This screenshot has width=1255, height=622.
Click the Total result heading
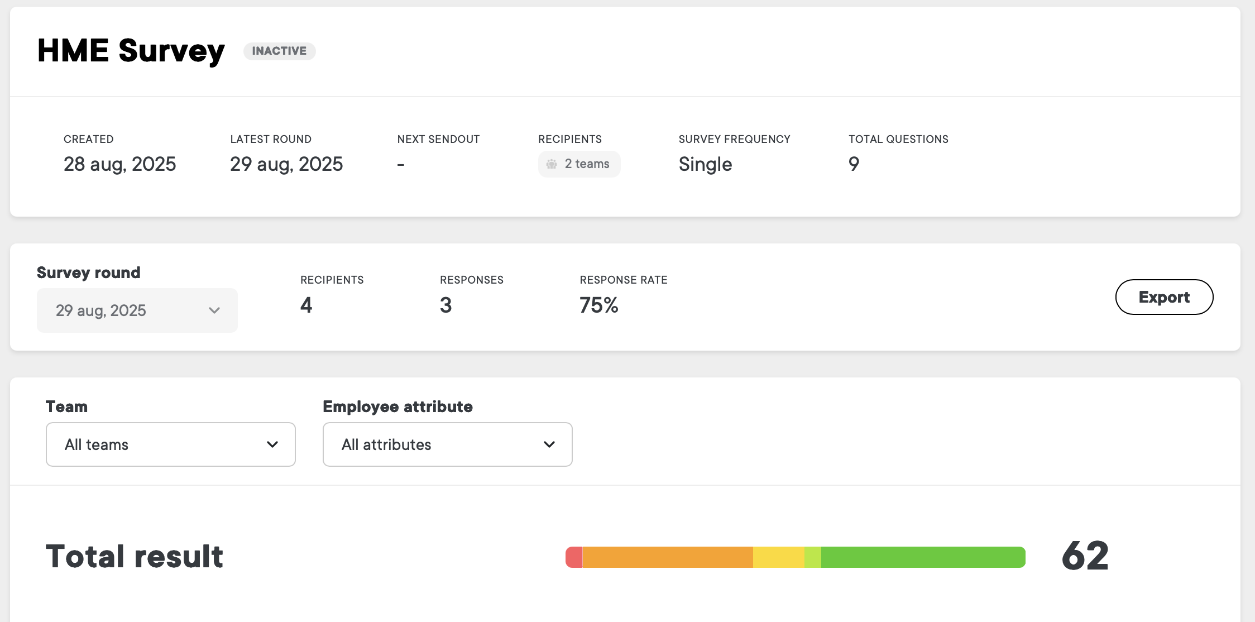(135, 556)
